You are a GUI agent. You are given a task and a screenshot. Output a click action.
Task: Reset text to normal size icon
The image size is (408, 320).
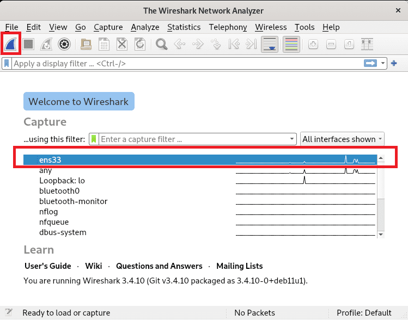(349, 44)
